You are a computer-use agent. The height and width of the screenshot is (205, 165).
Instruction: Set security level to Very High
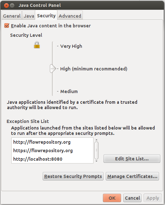tap(71, 46)
